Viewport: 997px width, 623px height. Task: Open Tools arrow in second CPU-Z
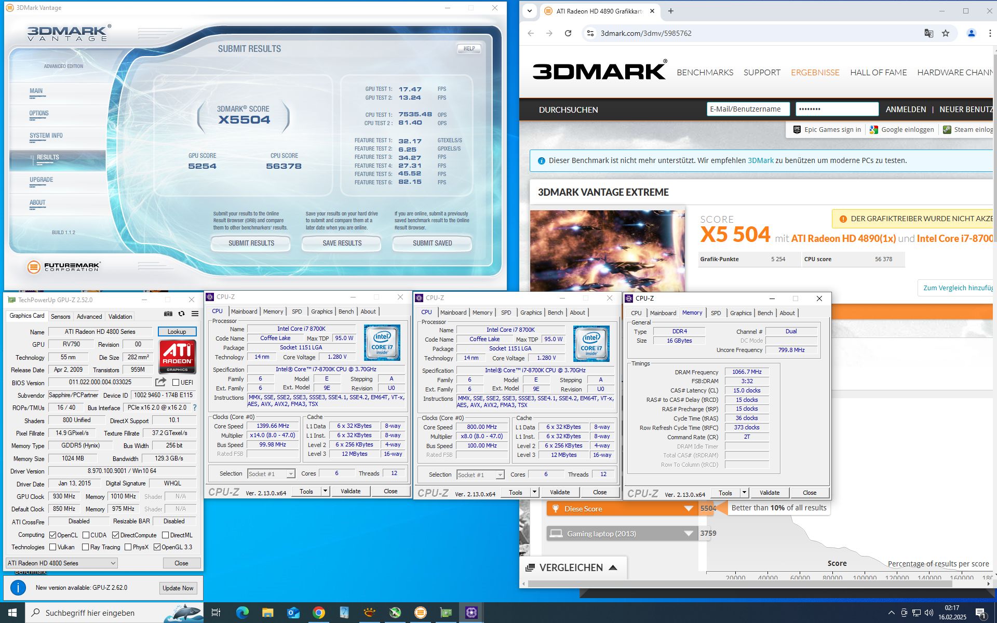click(x=534, y=492)
